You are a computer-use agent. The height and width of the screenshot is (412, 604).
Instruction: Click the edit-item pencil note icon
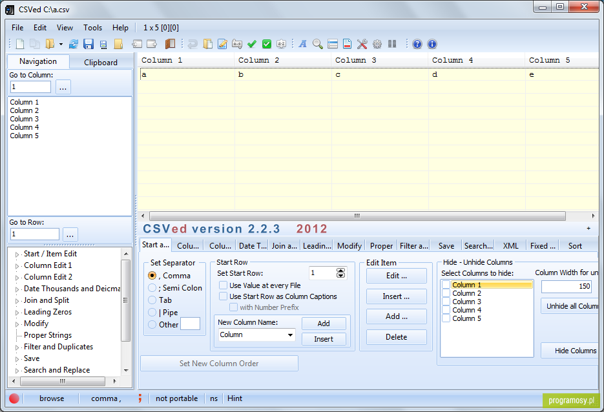click(222, 44)
